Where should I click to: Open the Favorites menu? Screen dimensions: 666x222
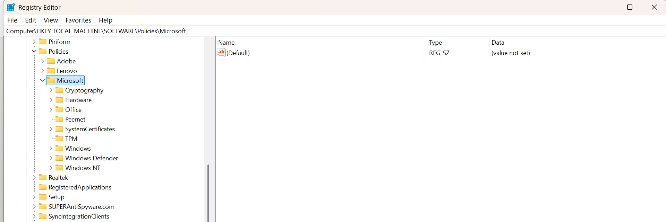point(78,20)
